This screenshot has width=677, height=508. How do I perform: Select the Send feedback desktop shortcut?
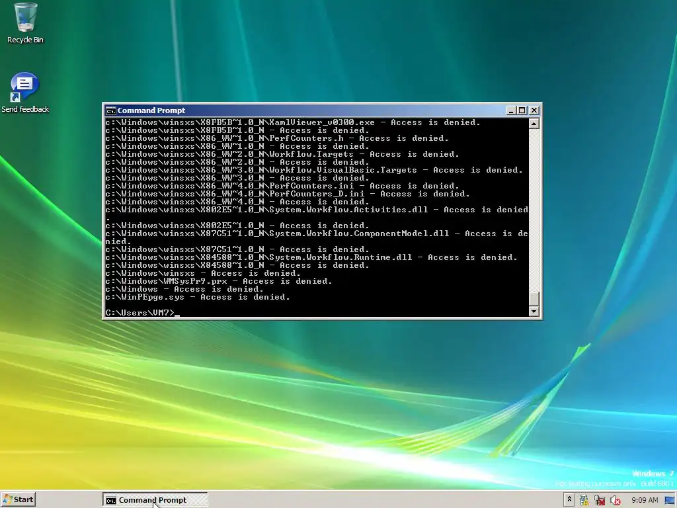(x=25, y=93)
